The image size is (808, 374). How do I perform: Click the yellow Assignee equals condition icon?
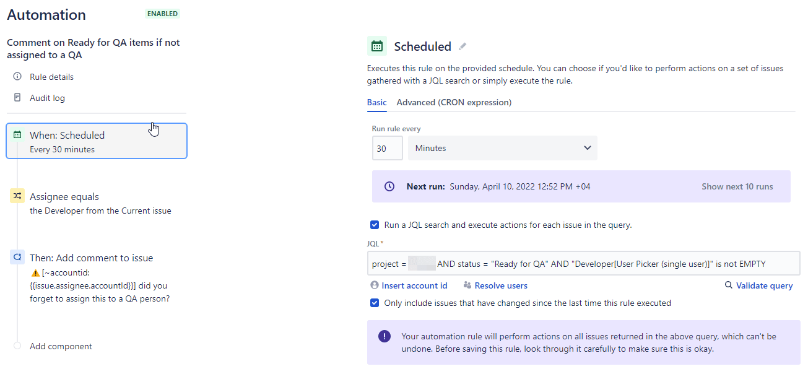pos(17,196)
